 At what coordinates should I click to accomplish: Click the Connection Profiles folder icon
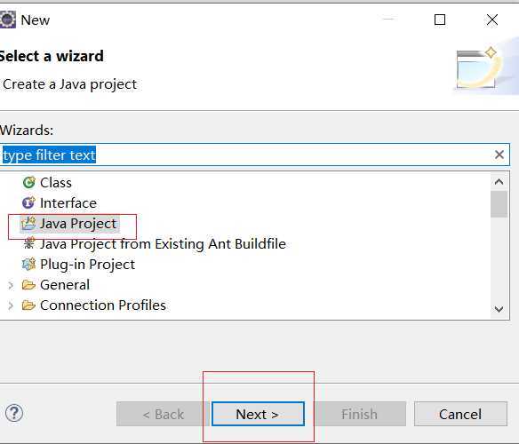(28, 305)
